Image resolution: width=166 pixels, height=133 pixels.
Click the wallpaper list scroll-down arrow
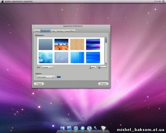pyautogui.click(x=106, y=64)
